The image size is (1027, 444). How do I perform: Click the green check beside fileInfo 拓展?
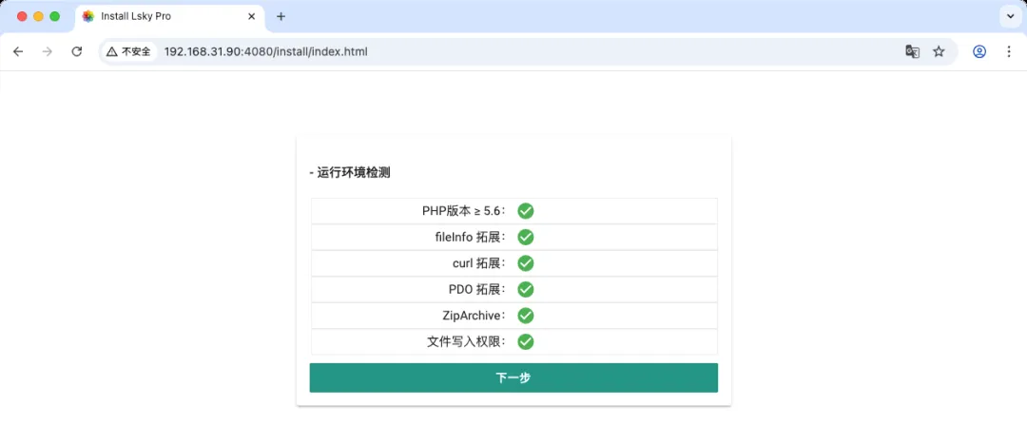pyautogui.click(x=525, y=237)
